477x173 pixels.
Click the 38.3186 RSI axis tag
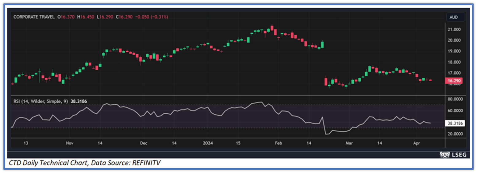[x=455, y=123]
